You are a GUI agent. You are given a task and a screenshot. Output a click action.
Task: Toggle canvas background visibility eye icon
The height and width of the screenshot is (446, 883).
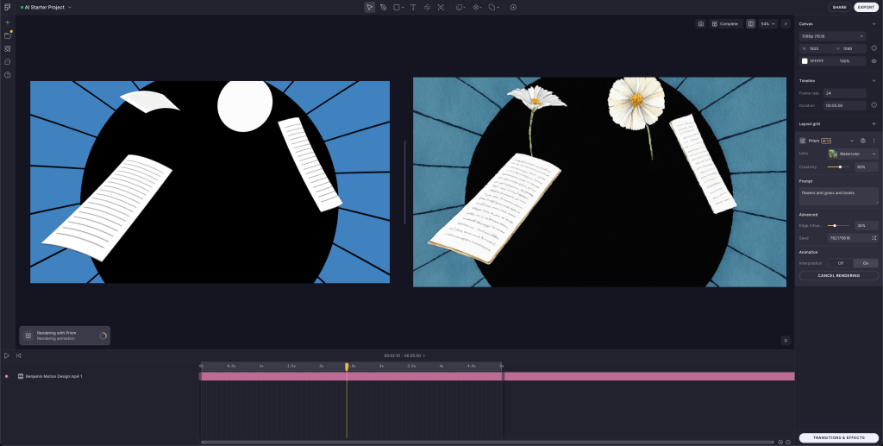click(x=874, y=61)
